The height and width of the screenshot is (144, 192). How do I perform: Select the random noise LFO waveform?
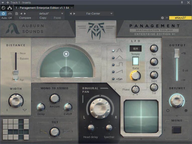click(x=119, y=79)
